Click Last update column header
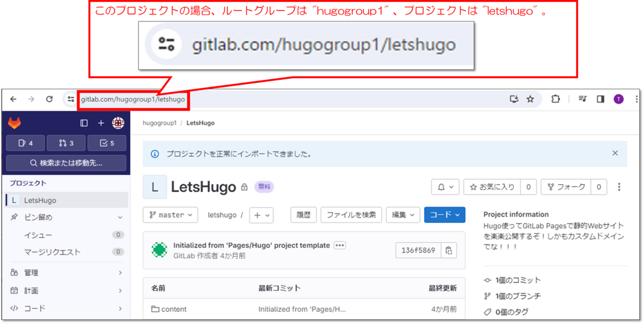Viewport: 644px width, 324px height. click(443, 288)
